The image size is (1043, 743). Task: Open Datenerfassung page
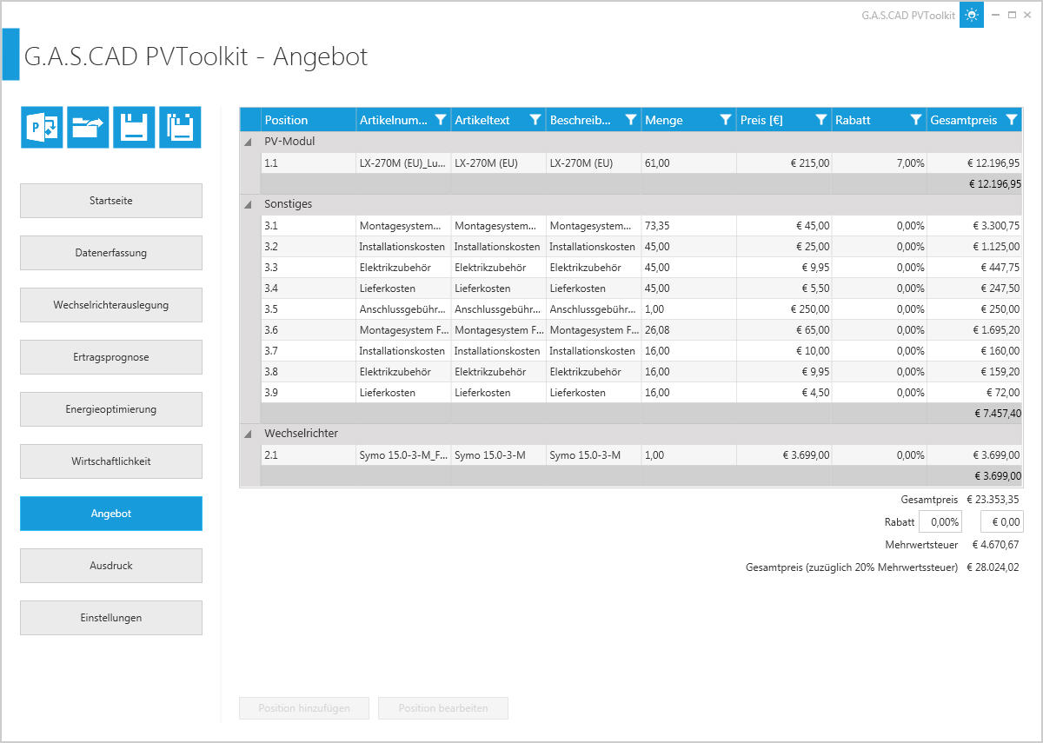click(111, 253)
